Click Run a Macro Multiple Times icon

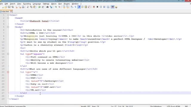(104, 7)
